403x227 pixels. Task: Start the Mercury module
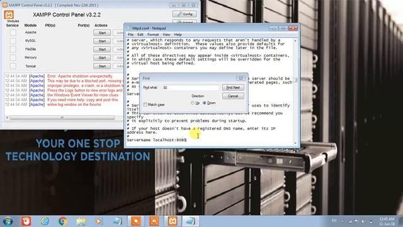point(102,57)
